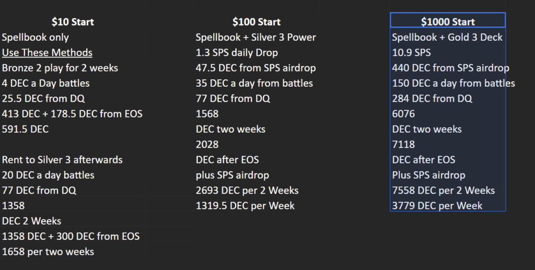Open the underlined Use These Methods link
This screenshot has width=535, height=270.
[47, 53]
